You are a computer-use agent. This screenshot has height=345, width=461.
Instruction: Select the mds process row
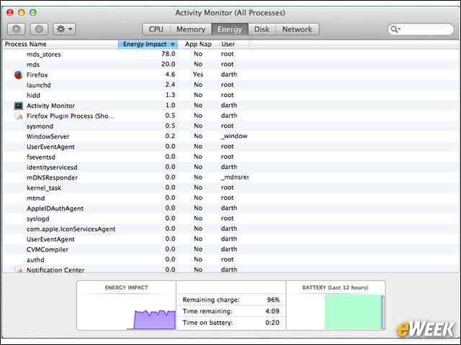(230, 65)
